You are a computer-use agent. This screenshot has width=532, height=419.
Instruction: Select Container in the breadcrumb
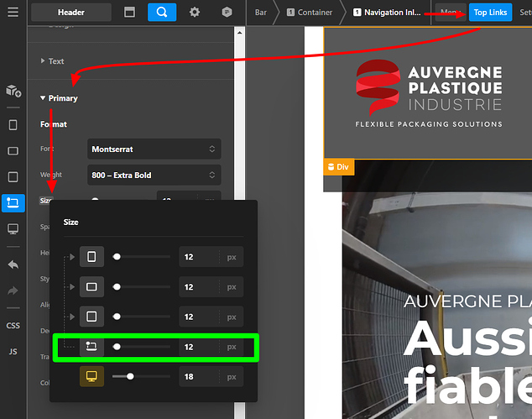coord(309,13)
